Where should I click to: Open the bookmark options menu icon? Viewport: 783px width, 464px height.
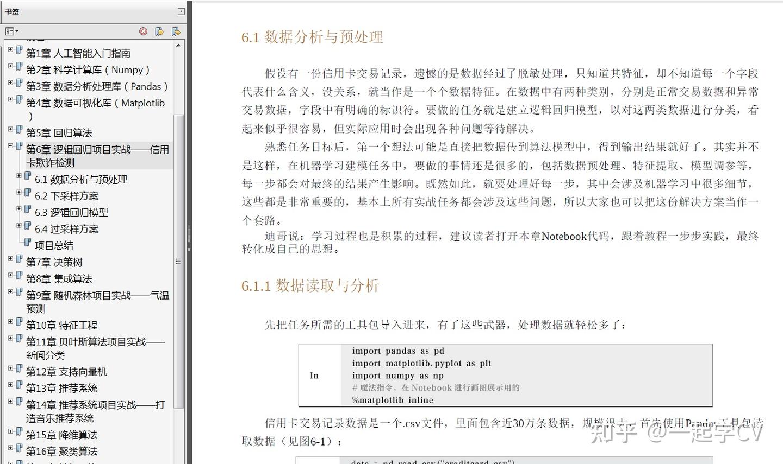(x=9, y=31)
